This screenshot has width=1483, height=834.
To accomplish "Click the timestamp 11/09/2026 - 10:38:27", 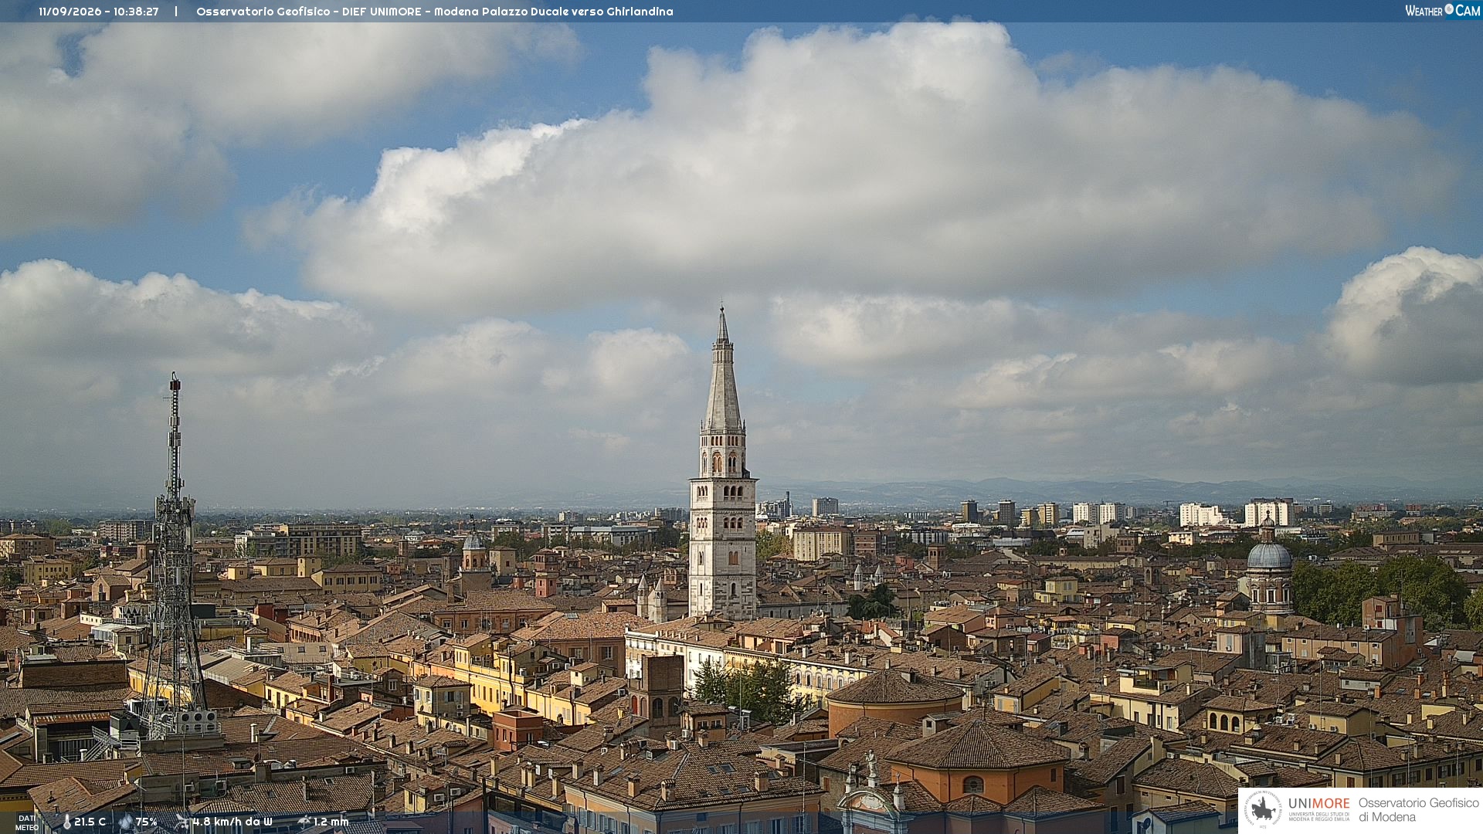I will pos(99,12).
